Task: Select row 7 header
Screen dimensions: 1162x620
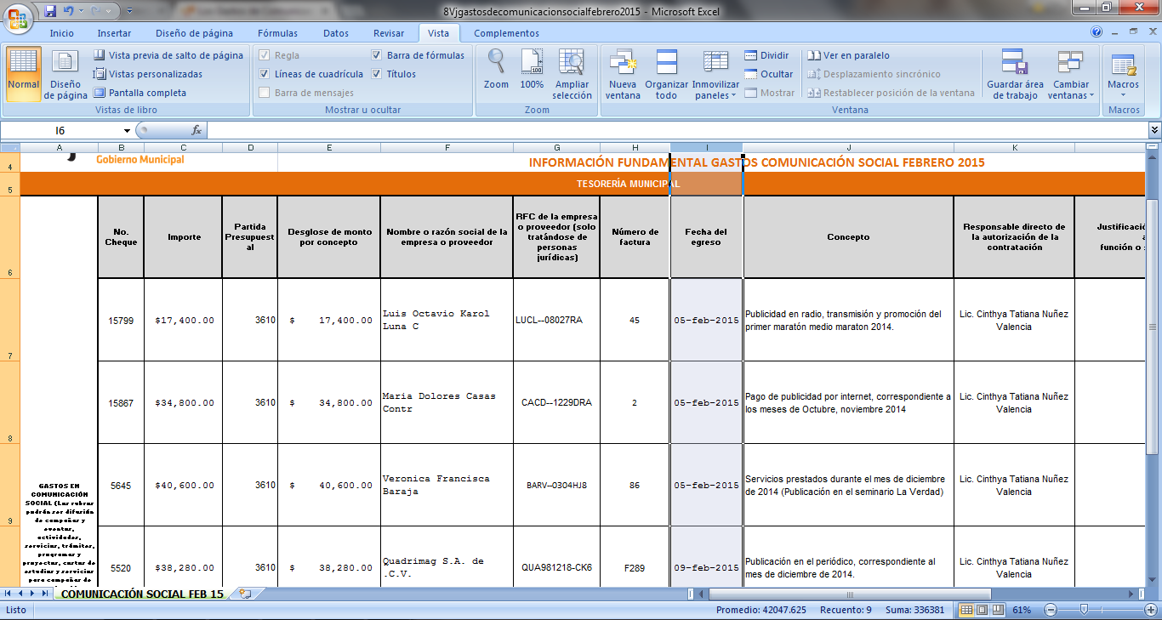Action: pyautogui.click(x=9, y=320)
